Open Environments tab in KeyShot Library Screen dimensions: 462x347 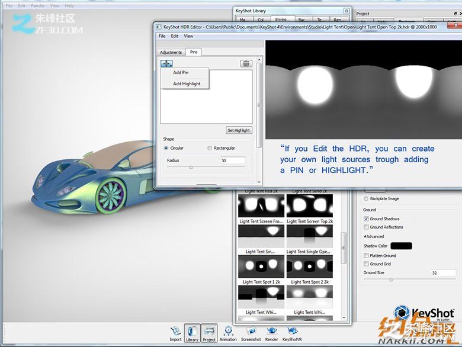(281, 20)
